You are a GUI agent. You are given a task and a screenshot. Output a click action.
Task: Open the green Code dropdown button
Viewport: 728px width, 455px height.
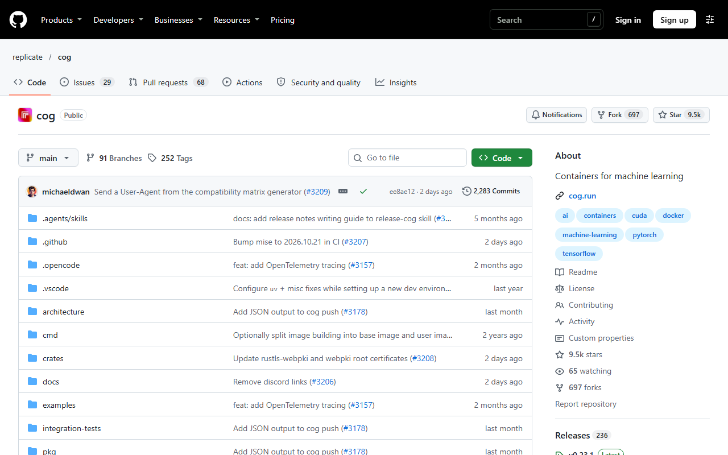502,158
